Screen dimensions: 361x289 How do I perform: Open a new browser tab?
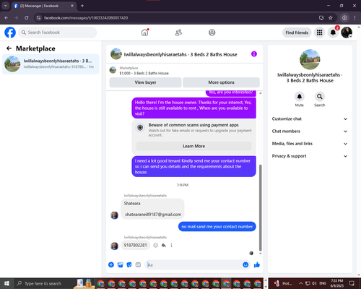tap(82, 6)
